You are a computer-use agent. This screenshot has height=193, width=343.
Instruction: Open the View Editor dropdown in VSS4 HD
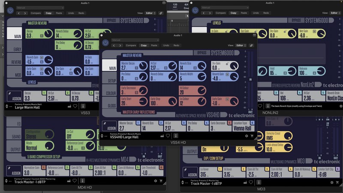(242, 45)
